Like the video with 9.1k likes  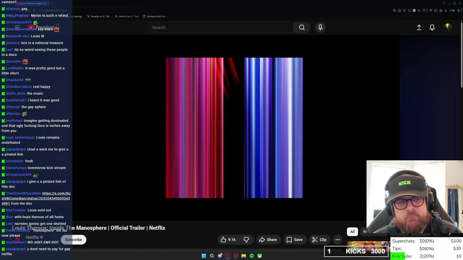click(x=228, y=239)
